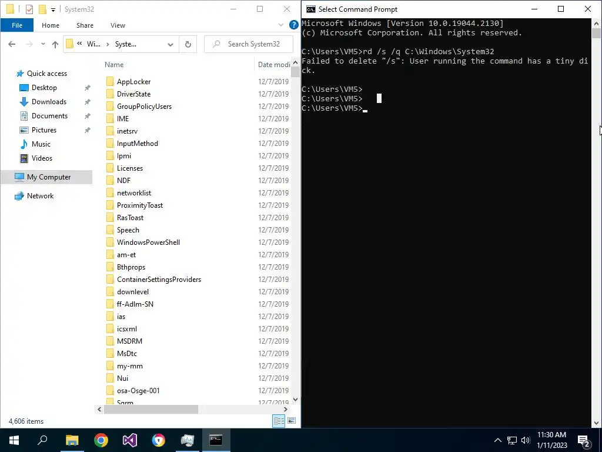Viewport: 602px width, 452px height.
Task: Select the IME folder
Action: point(123,119)
